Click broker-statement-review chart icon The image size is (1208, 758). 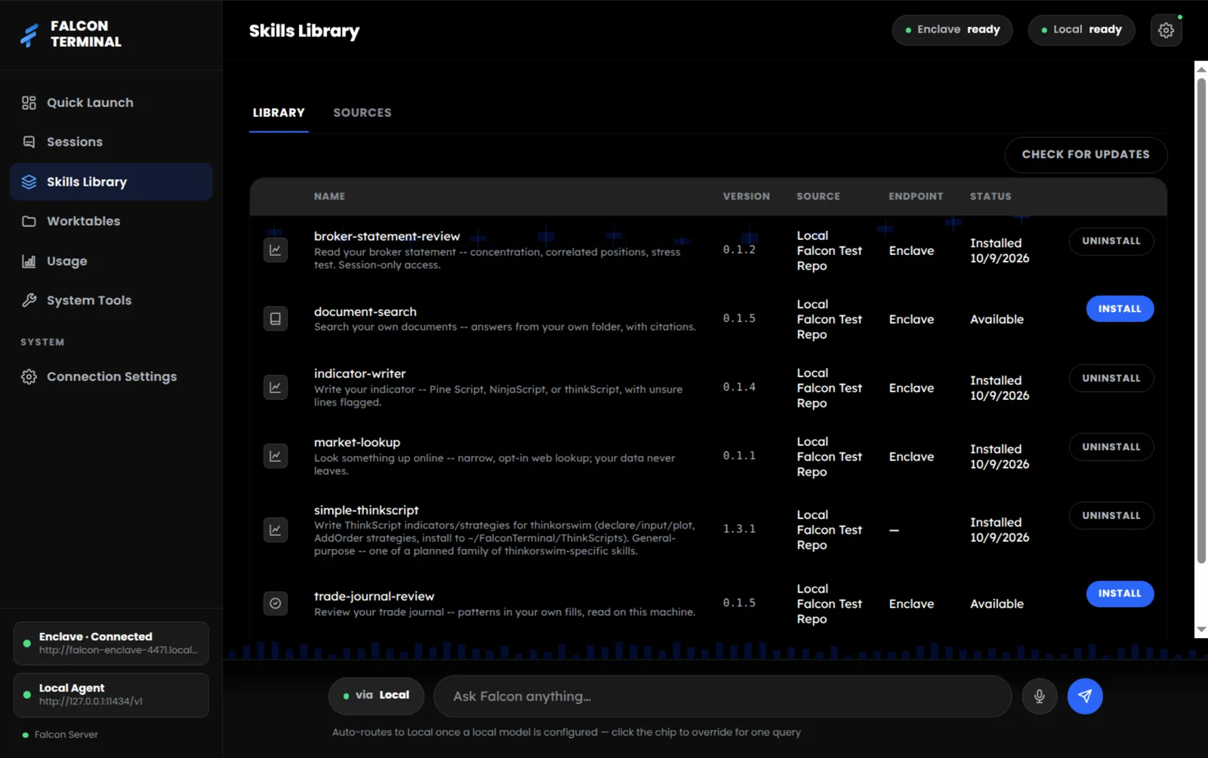(x=276, y=250)
